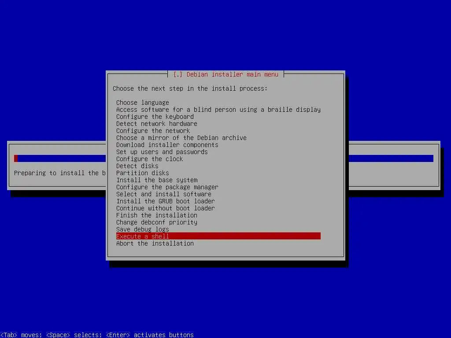Select Set up users and passwords
This screenshot has width=451, height=338.
[x=218, y=152]
